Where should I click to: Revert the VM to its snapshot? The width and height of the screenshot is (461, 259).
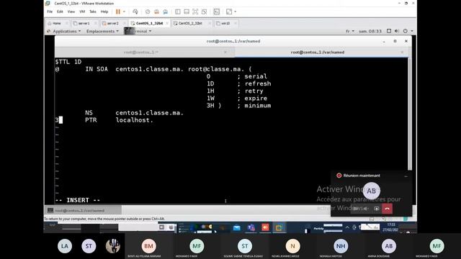point(156,12)
